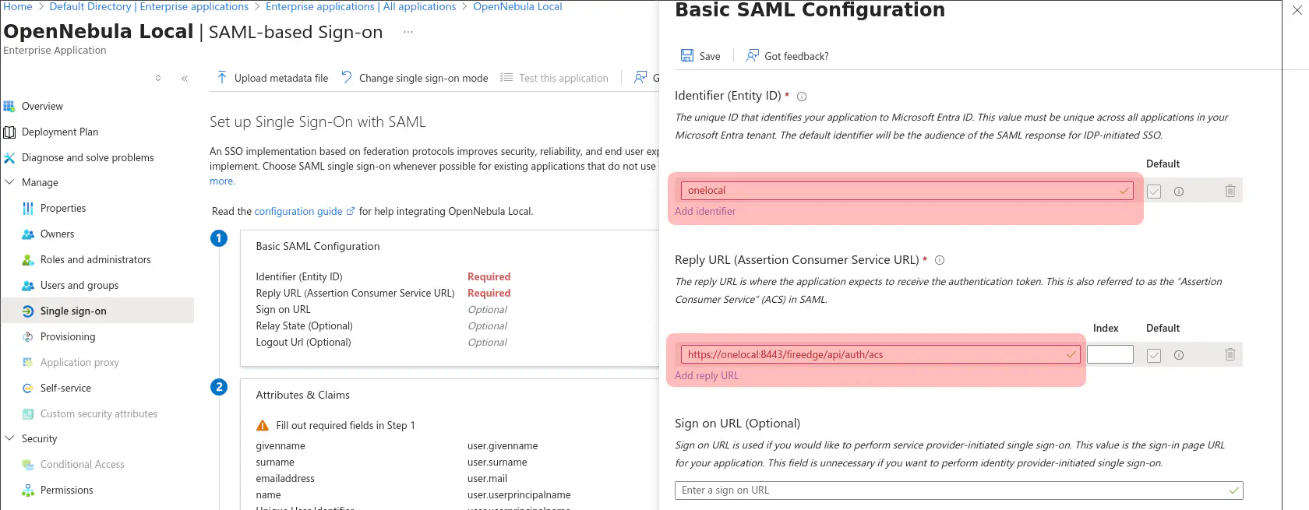This screenshot has width=1309, height=510.
Task: Click Enter a sign on URL field
Action: (x=959, y=491)
